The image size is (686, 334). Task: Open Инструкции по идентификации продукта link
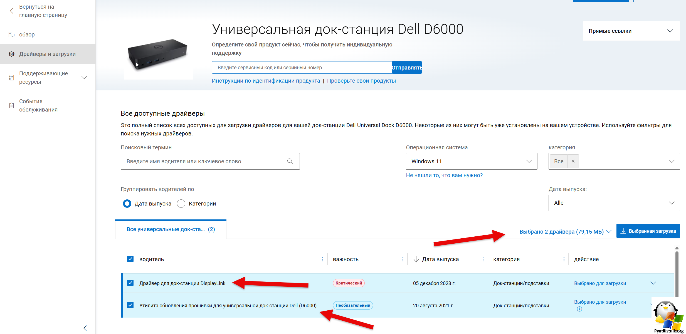266,81
